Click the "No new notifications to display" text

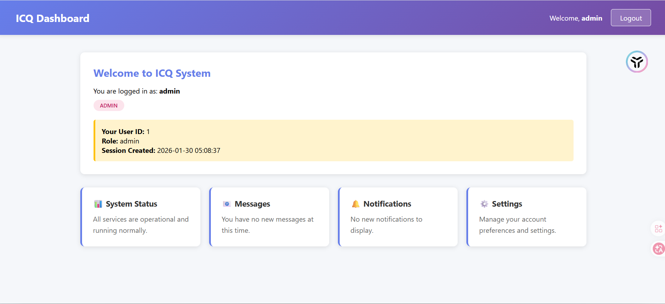point(386,224)
